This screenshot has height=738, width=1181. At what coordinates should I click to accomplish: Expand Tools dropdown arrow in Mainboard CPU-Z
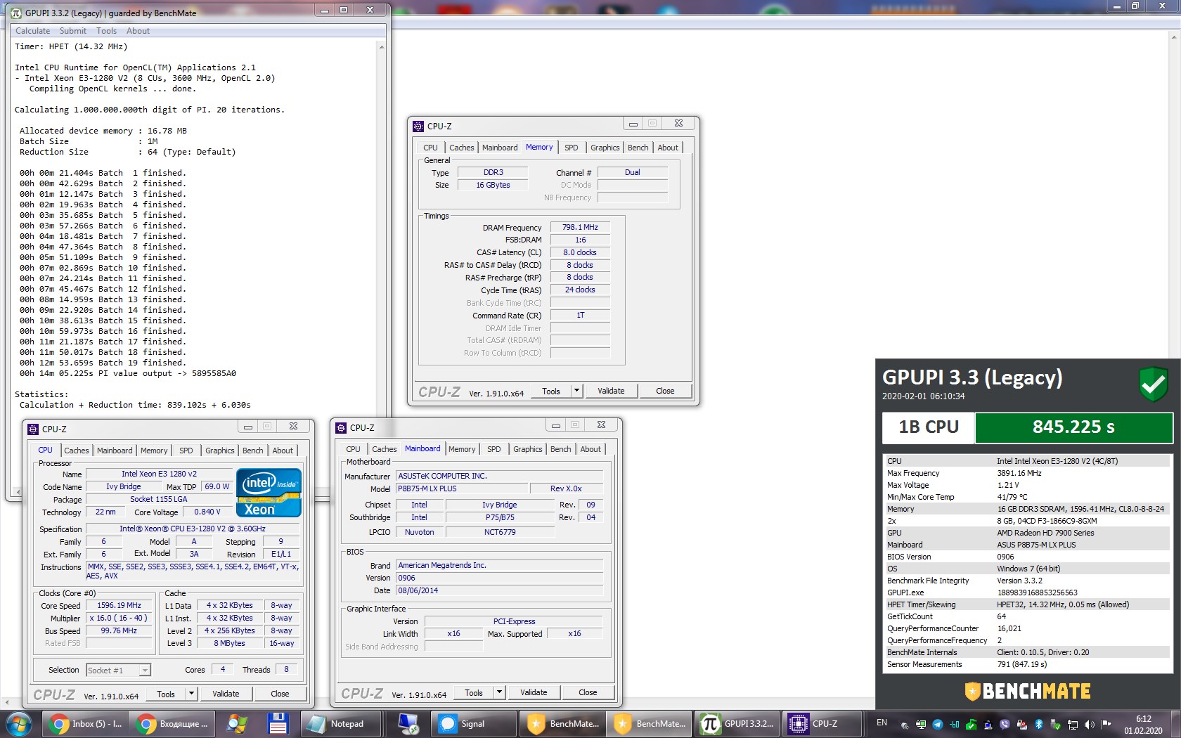[499, 692]
